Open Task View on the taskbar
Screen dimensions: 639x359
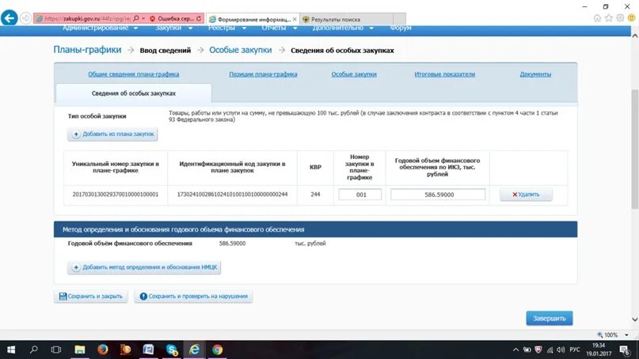(56, 350)
